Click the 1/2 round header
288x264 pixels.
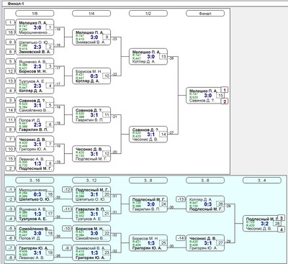[148, 14]
